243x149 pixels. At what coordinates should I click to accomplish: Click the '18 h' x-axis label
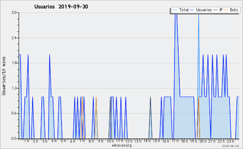[x=184, y=141]
